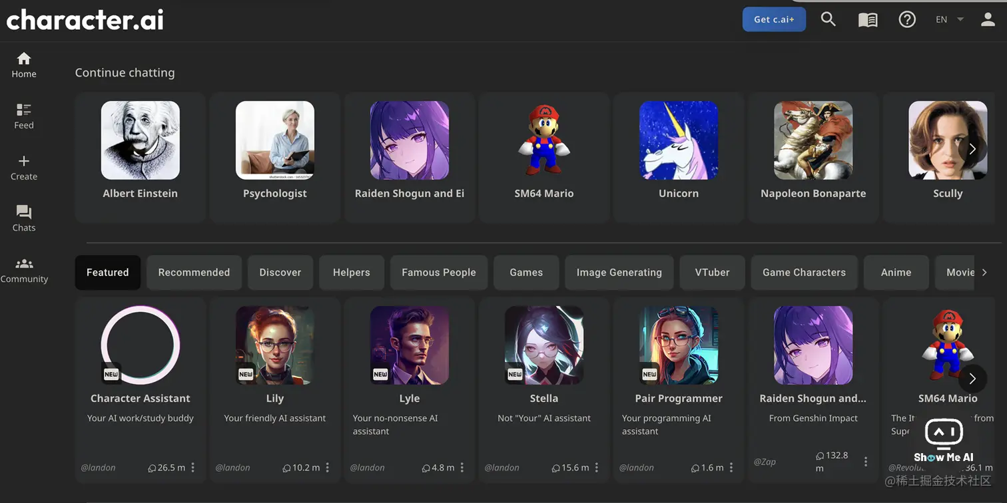Open the EN language dropdown

point(950,19)
